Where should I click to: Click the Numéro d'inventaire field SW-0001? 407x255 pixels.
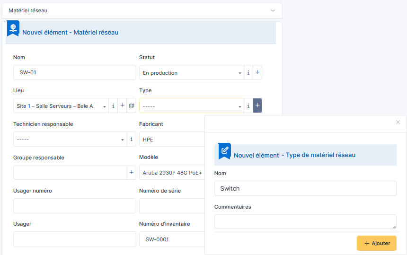point(172,239)
